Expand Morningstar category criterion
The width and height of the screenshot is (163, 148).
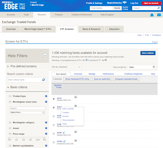[x=10, y=123]
